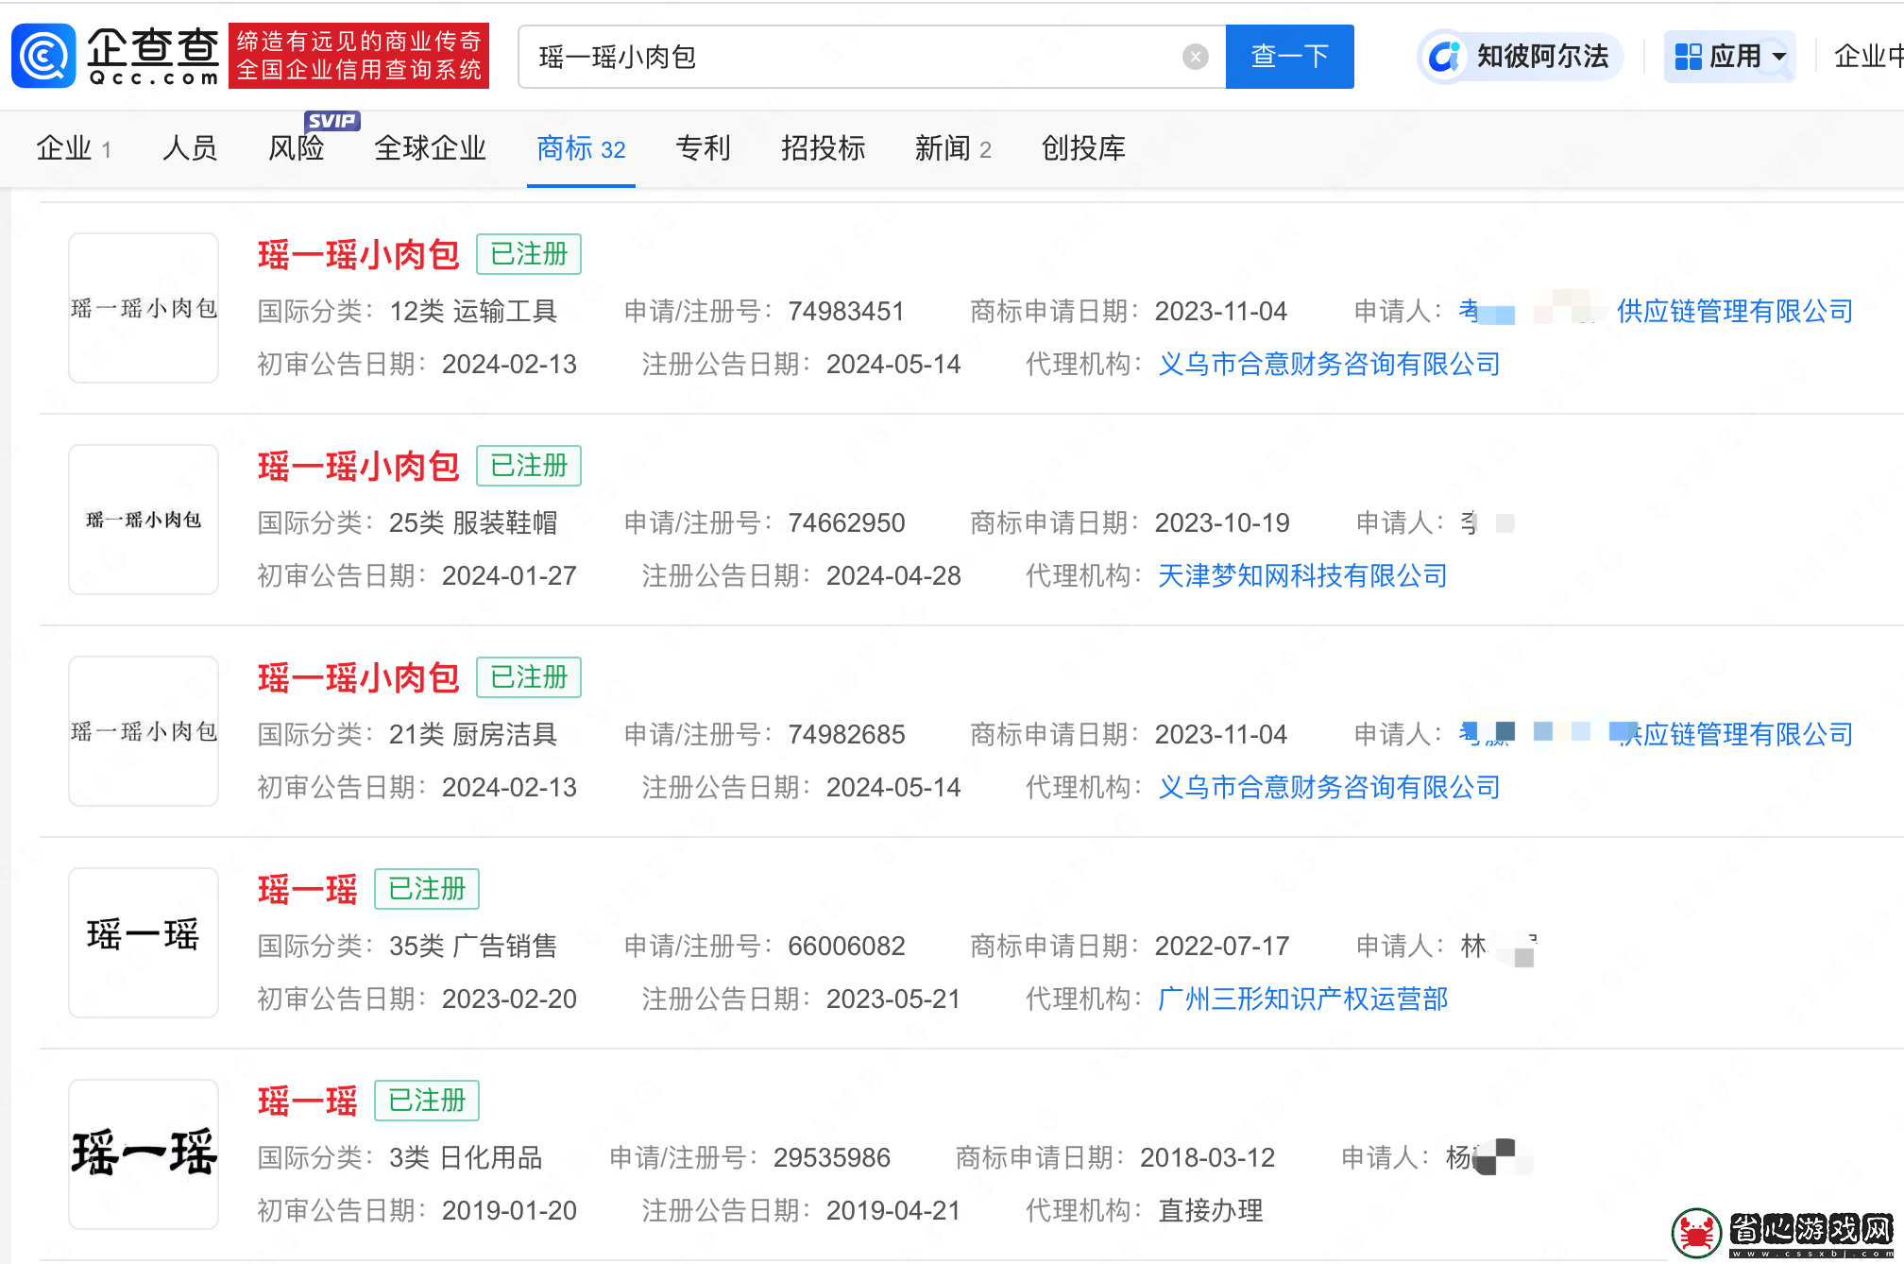Open 瑶一瑶 thumbnail for 35类 广告销售
The height and width of the screenshot is (1264, 1904).
[144, 943]
